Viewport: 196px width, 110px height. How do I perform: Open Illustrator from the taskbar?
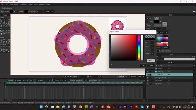(114, 107)
